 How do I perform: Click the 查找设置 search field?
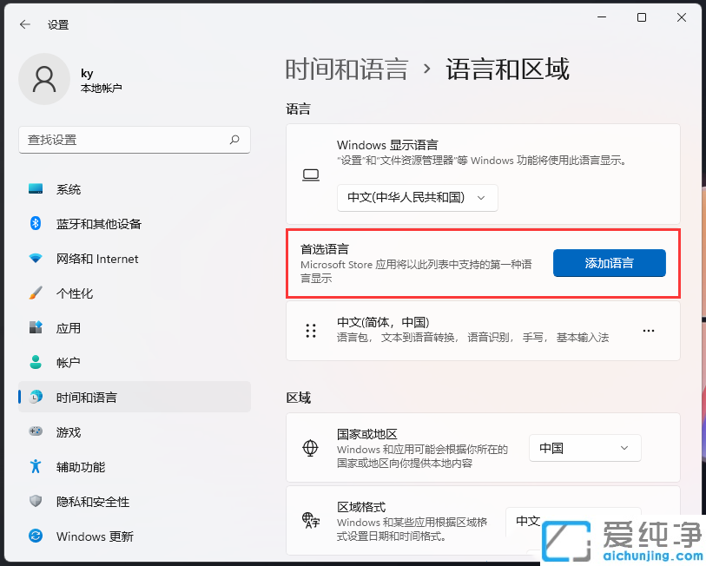pos(135,139)
